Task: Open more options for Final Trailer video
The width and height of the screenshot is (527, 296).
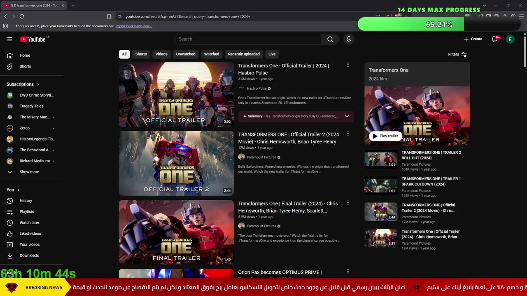Action: click(x=348, y=203)
